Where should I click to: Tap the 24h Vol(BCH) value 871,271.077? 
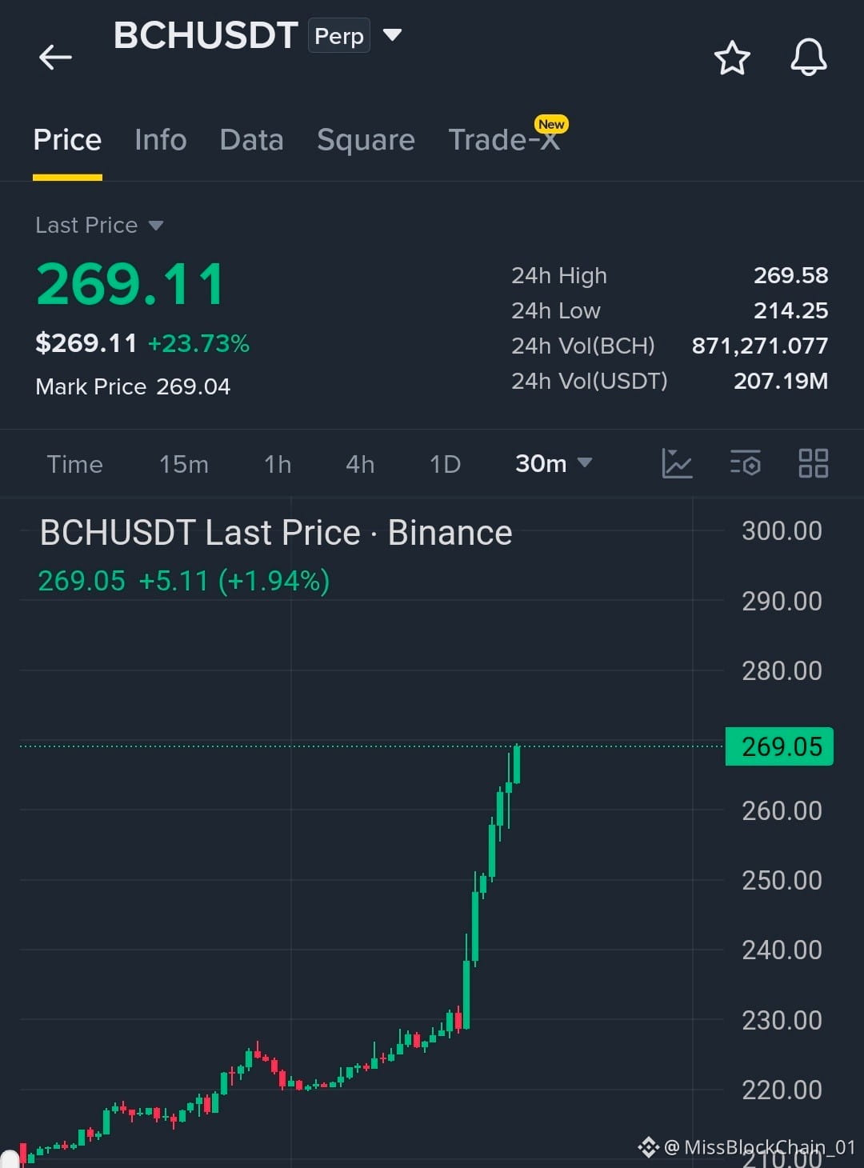tap(760, 346)
